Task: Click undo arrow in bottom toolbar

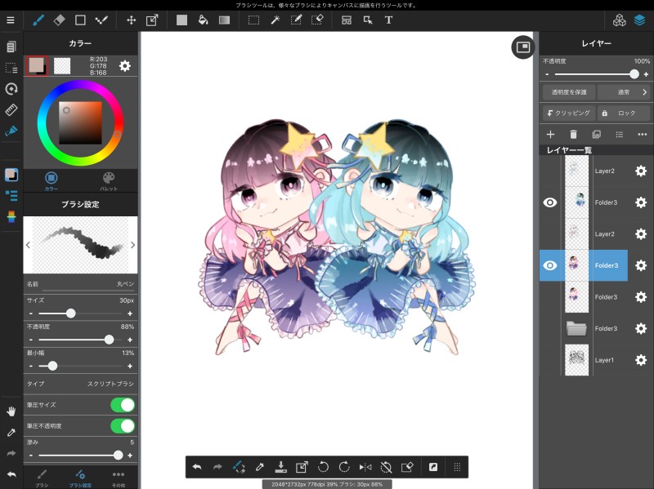Action: pyautogui.click(x=197, y=467)
